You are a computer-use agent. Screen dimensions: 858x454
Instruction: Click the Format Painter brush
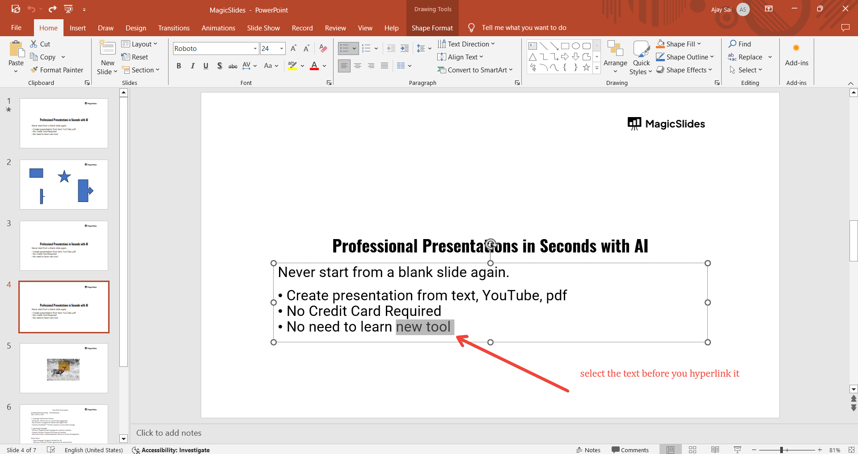(34, 70)
